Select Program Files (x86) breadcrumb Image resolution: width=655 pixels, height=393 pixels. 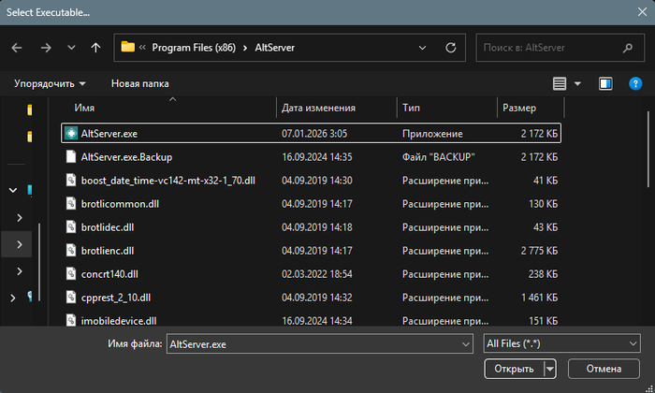[194, 48]
